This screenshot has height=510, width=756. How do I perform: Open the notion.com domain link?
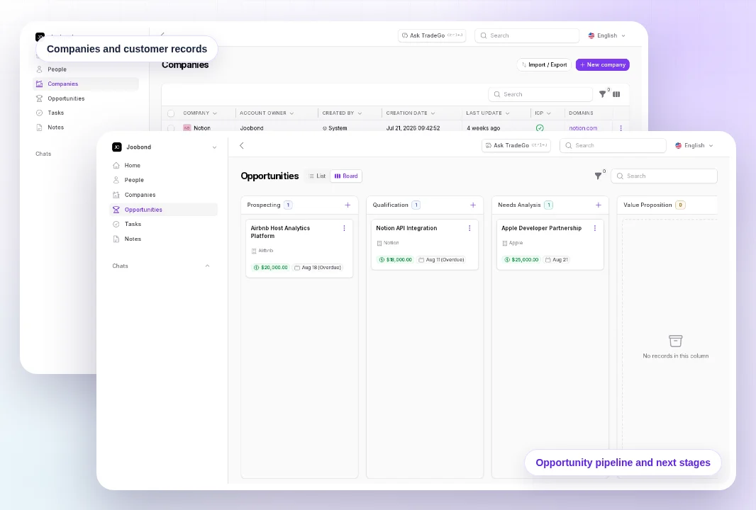(x=583, y=128)
